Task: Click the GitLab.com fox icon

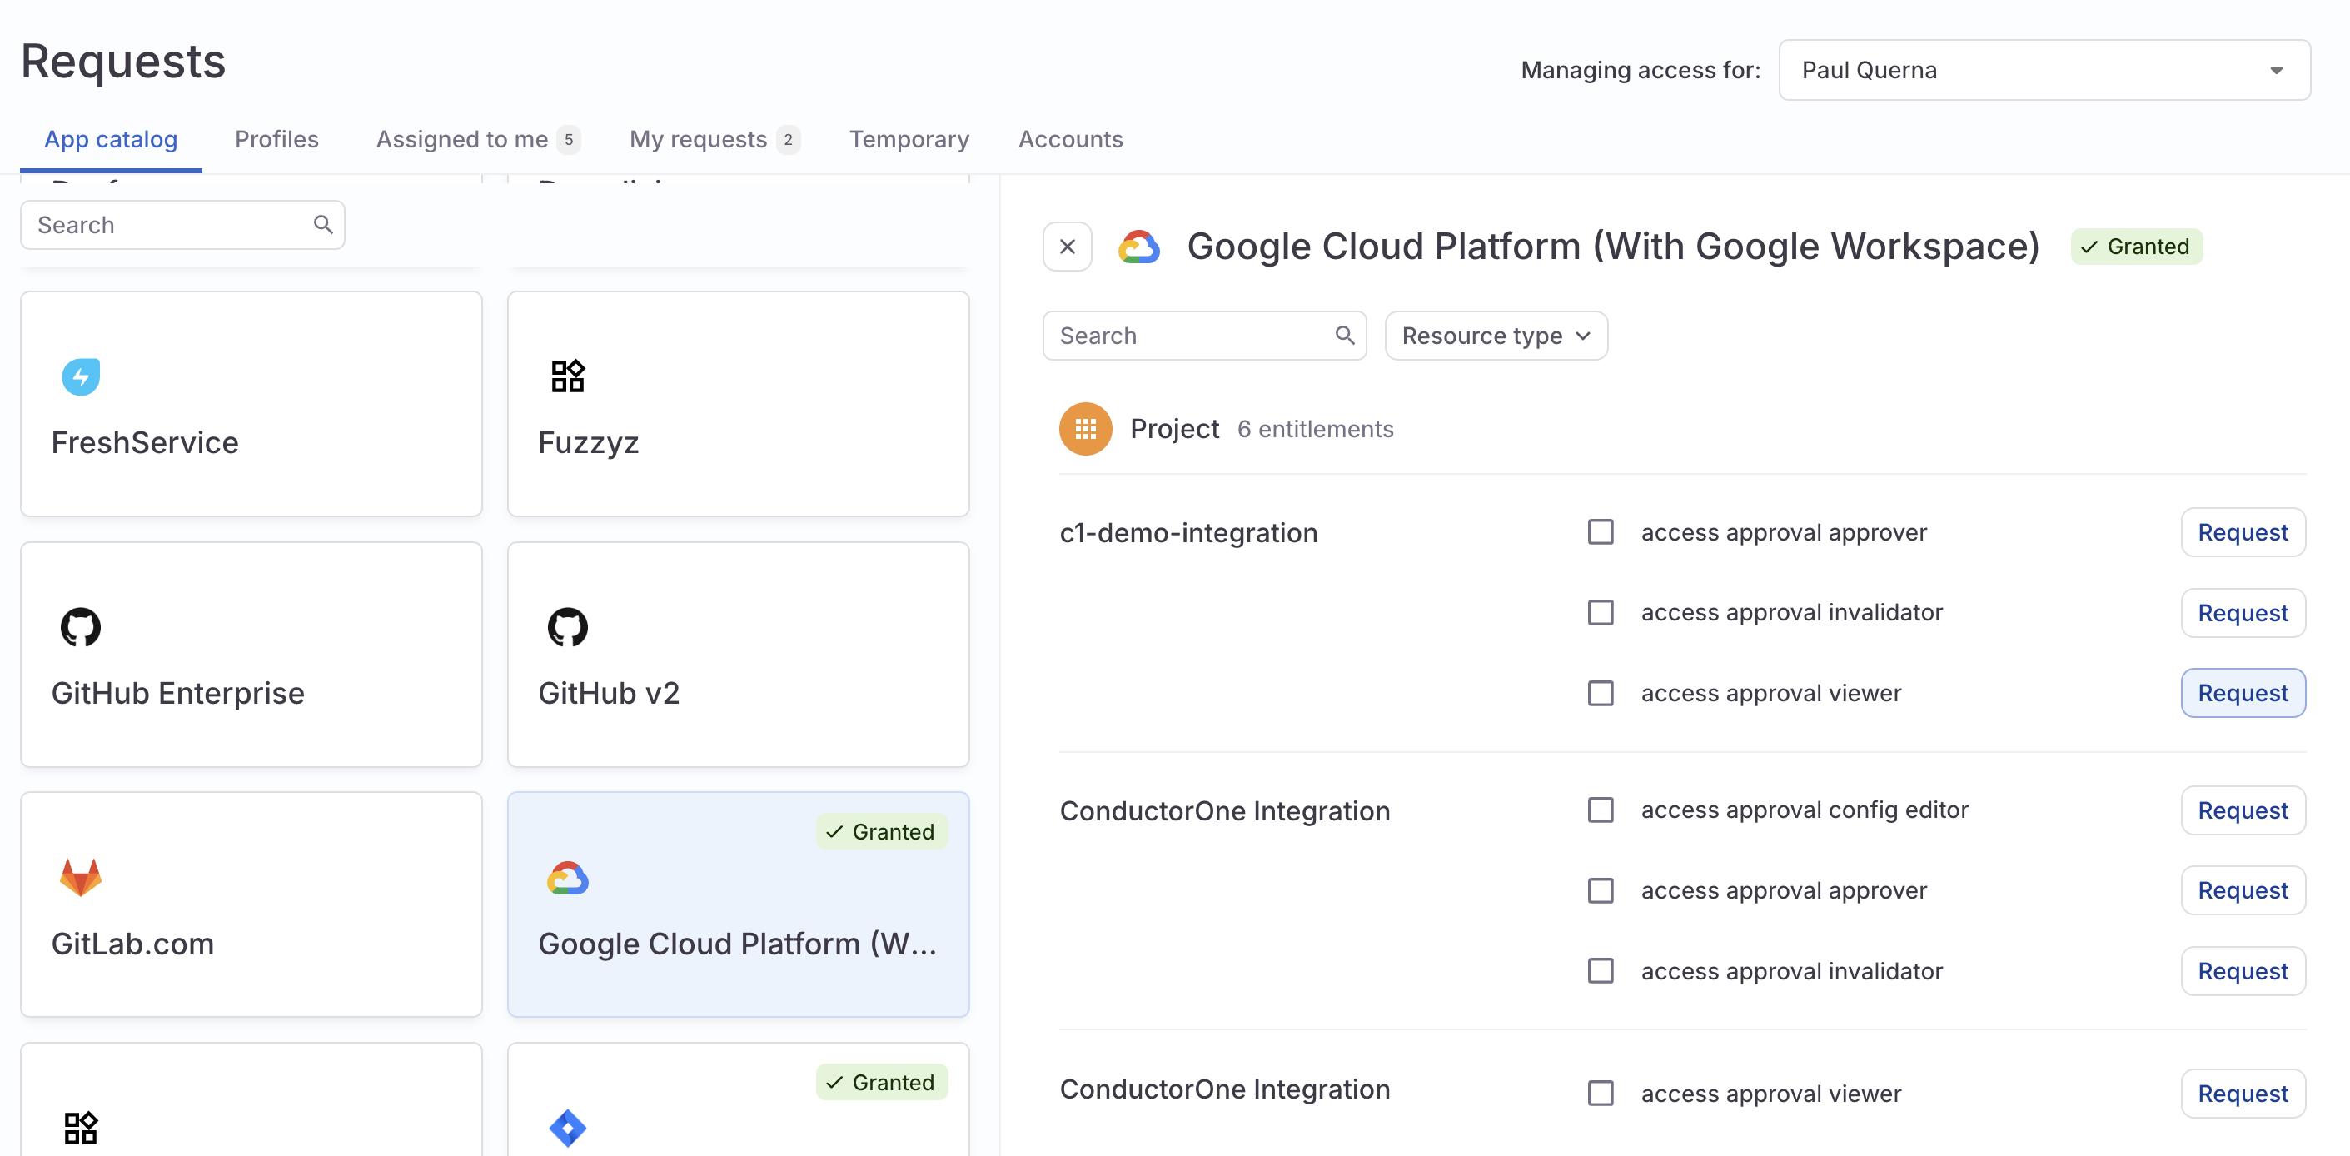Action: (80, 878)
